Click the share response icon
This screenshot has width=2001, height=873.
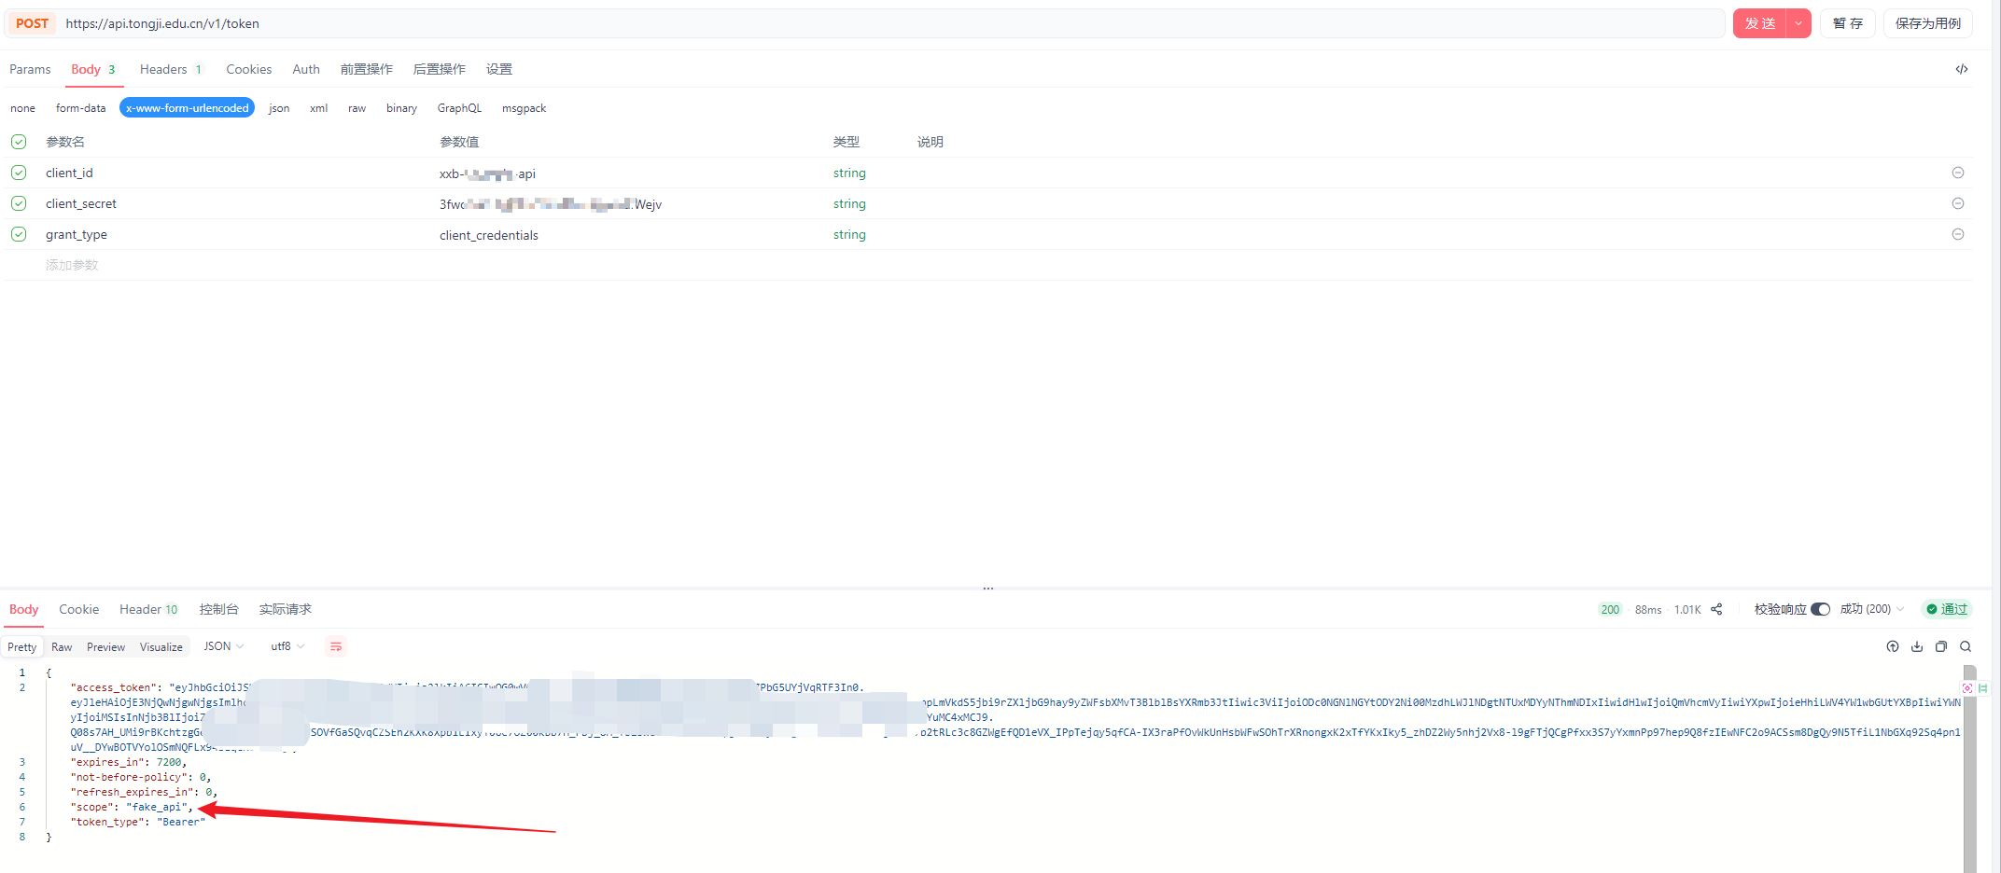[x=1716, y=609]
